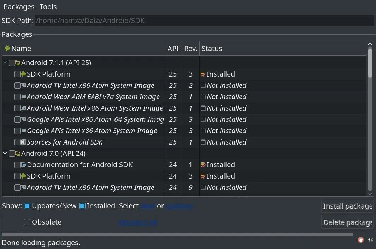The height and width of the screenshot is (249, 376).
Task: Click the Sources for Android SDK icon
Action: tap(24, 142)
